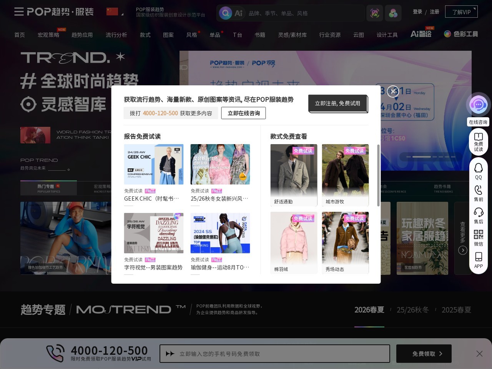Open the hamburger menu at top left

pyautogui.click(x=19, y=12)
